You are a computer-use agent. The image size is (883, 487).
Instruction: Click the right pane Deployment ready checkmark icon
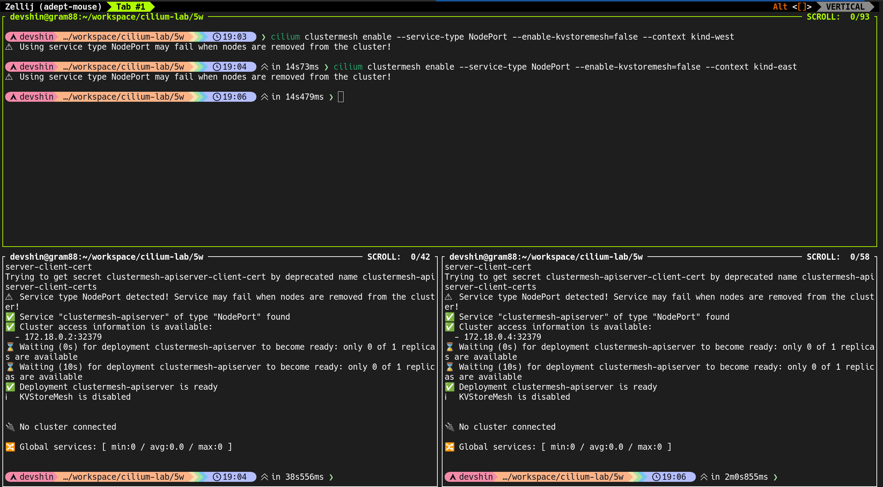coord(450,387)
